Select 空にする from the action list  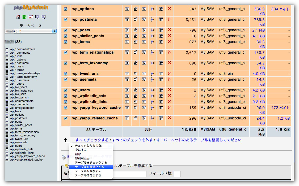tap(80, 150)
